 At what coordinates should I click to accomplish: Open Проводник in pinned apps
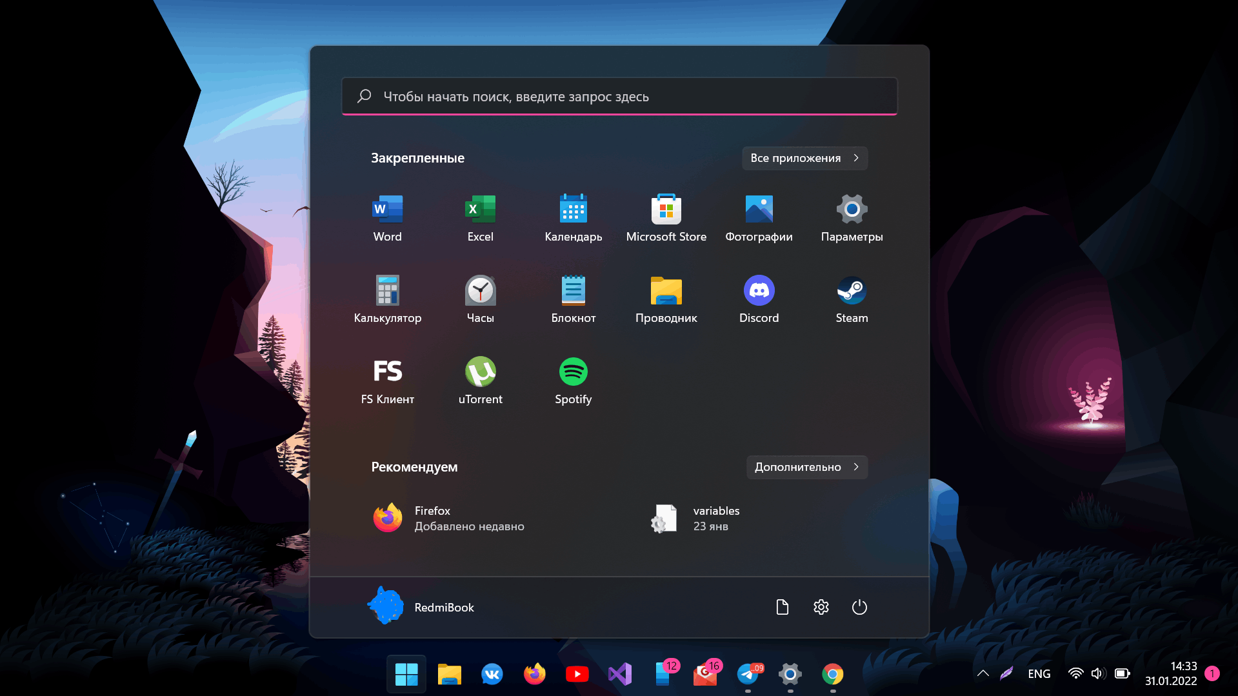(x=666, y=300)
